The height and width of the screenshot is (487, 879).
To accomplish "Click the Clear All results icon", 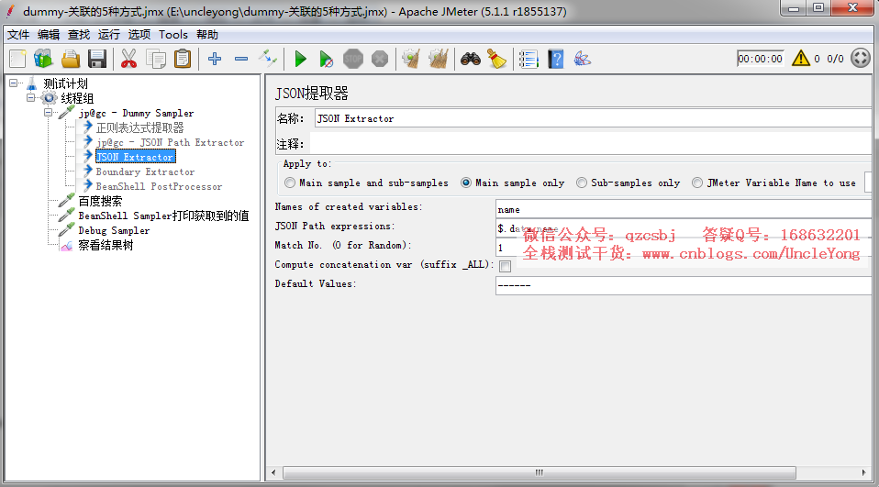I will click(439, 59).
